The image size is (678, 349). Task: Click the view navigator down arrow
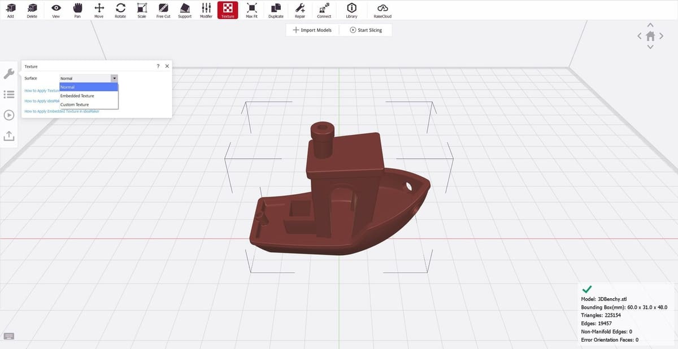coord(650,47)
